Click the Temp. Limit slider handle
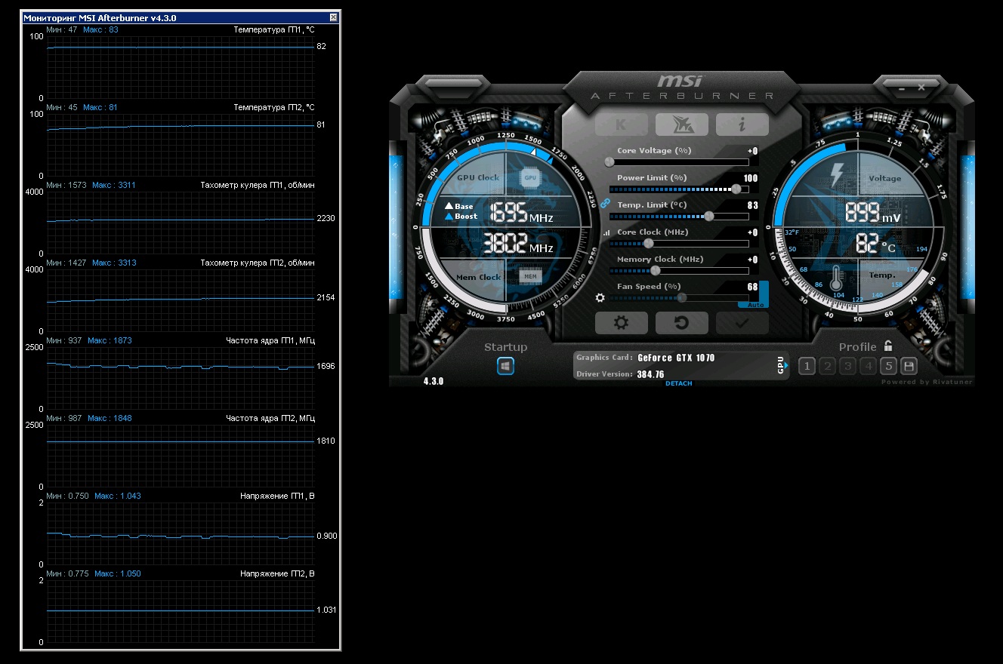The image size is (1003, 664). [708, 216]
